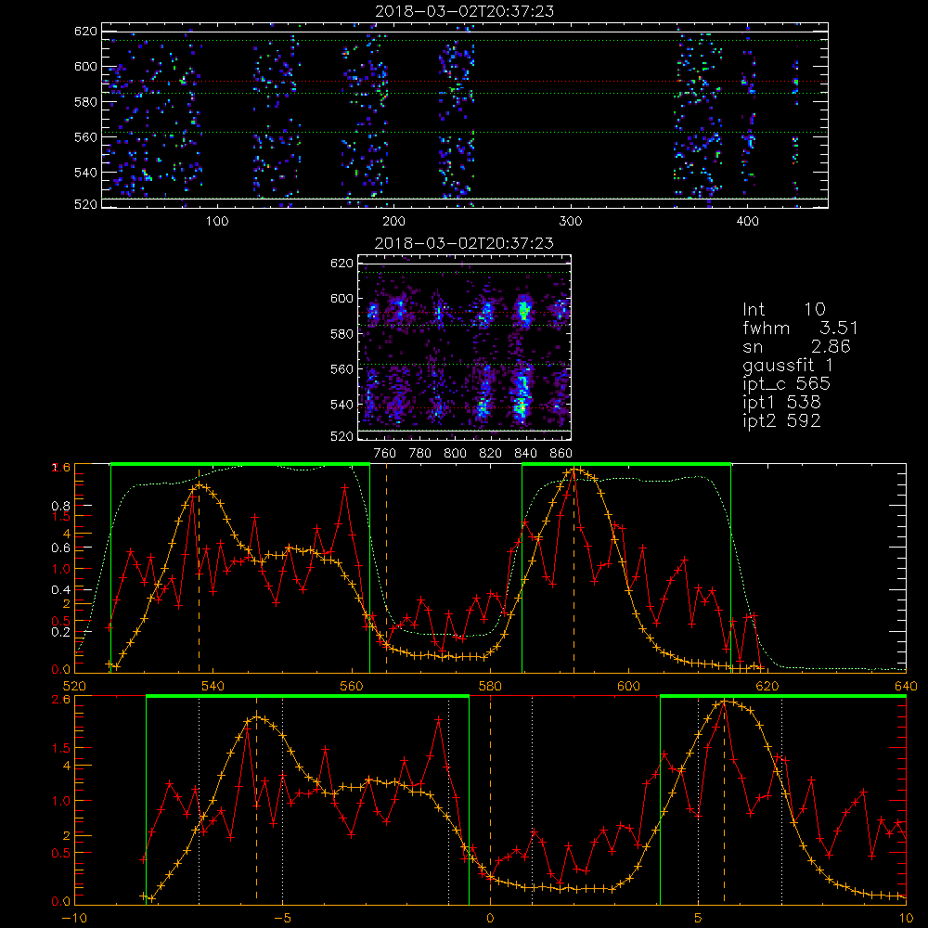Click white y-axis label 0.4

[59, 590]
